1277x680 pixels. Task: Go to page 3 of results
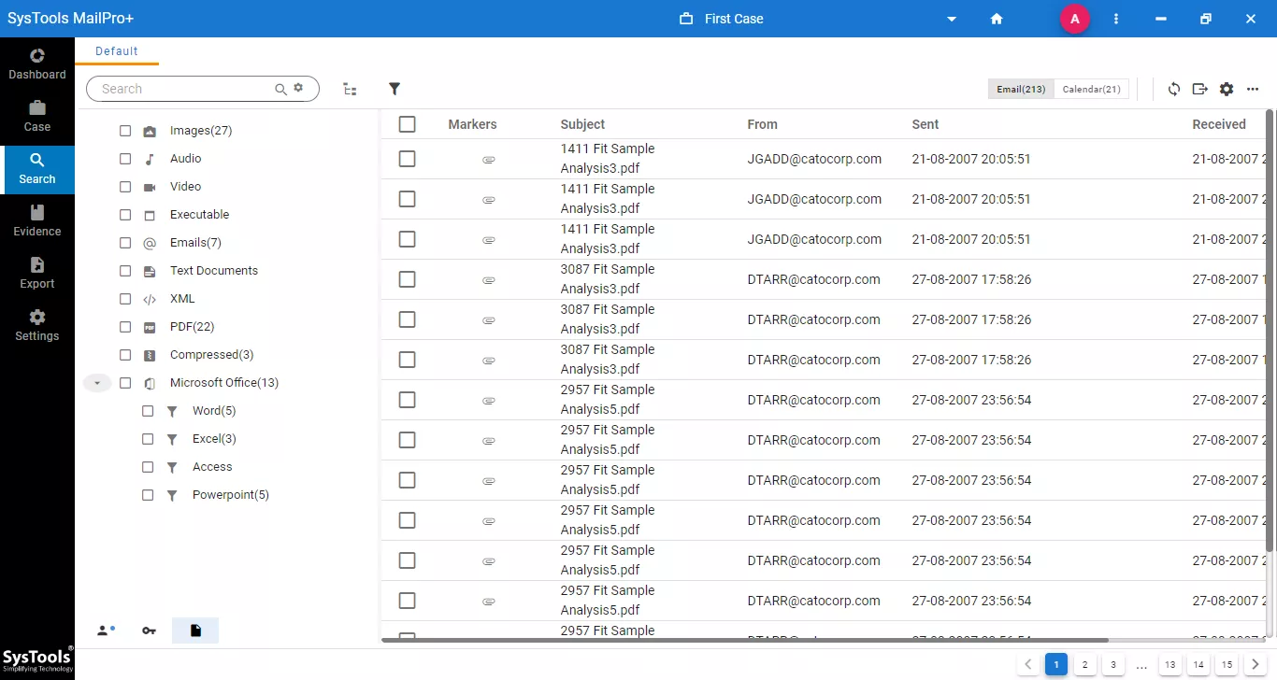click(1112, 665)
